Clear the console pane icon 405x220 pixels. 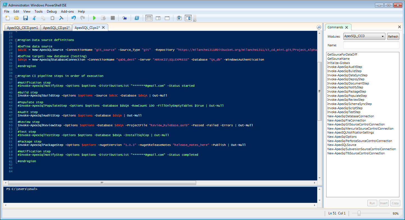pos(61,18)
